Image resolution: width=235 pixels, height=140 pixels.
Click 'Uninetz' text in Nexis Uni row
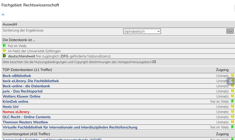[222, 107]
